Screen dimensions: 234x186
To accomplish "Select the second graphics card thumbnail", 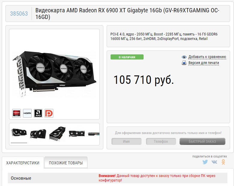I will click(38, 134).
